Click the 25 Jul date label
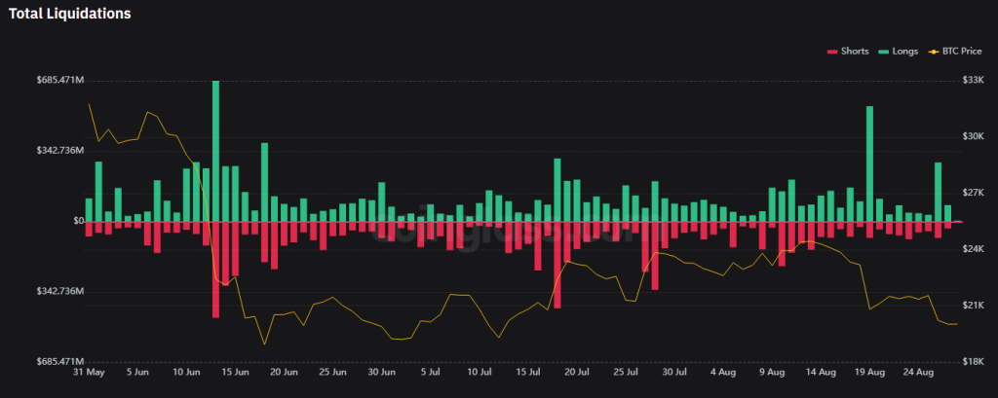998x398 pixels. coord(626,372)
